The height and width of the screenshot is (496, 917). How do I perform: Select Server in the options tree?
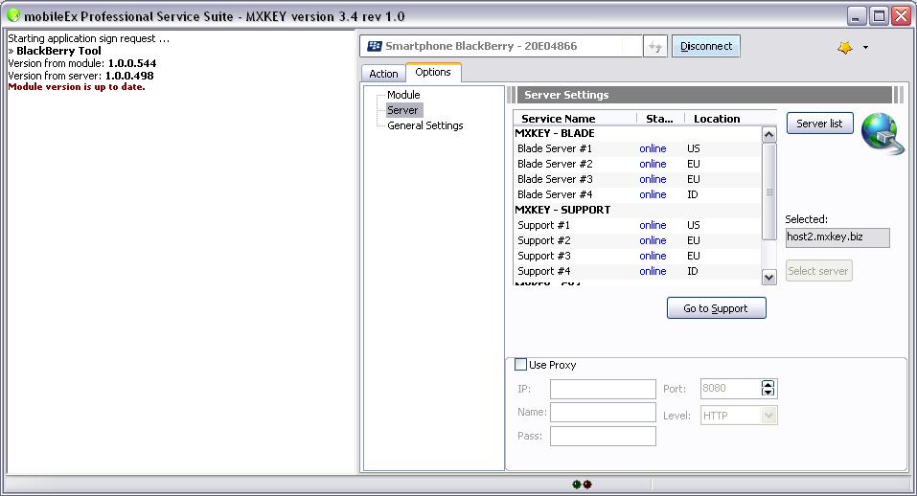point(402,110)
